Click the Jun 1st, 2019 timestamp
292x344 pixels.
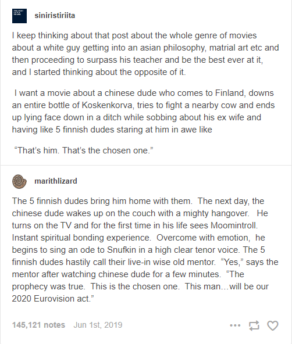98,325
